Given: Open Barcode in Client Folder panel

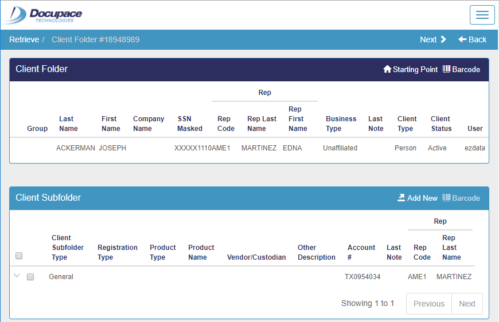Looking at the screenshot, I should click(462, 69).
